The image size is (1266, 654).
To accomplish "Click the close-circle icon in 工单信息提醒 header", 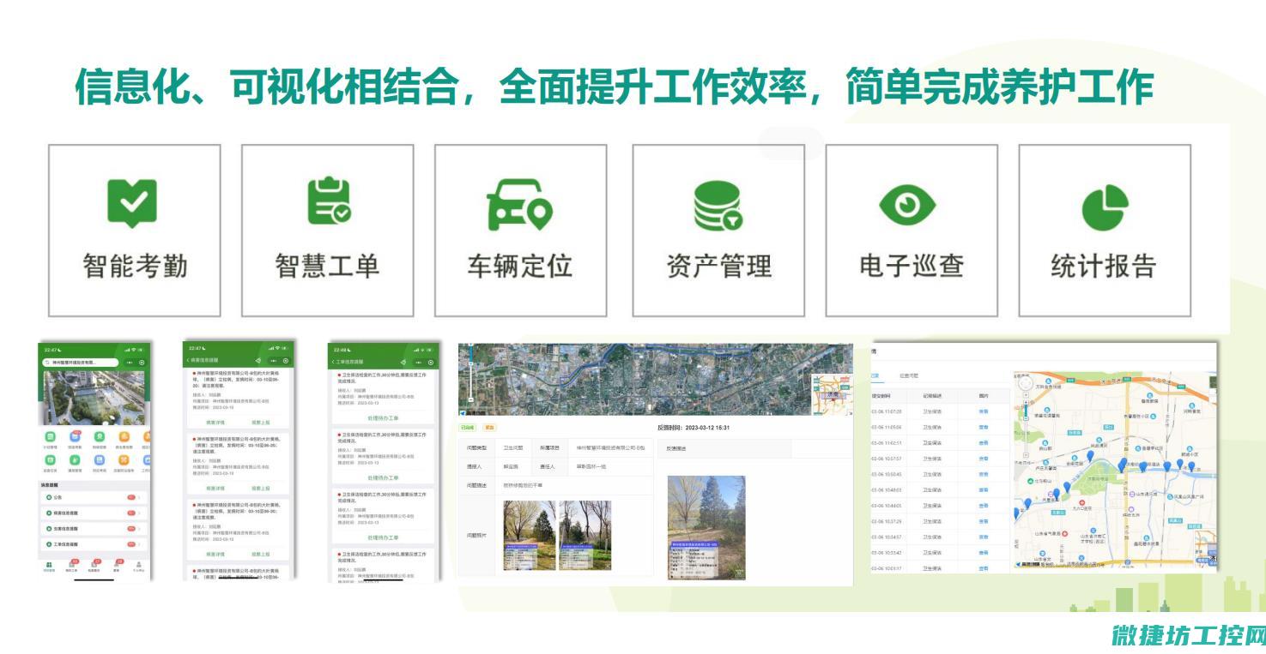I will coord(430,362).
